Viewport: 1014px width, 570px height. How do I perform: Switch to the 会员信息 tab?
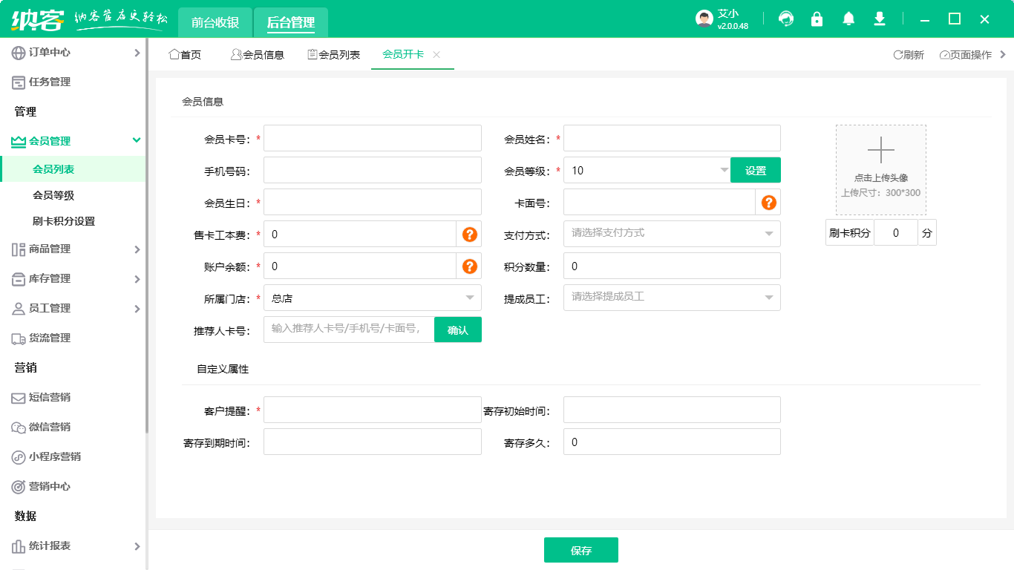point(258,53)
